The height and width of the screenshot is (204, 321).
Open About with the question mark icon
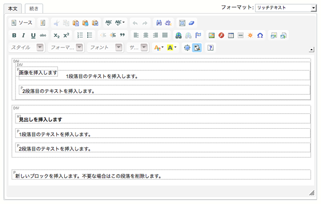tap(210, 48)
